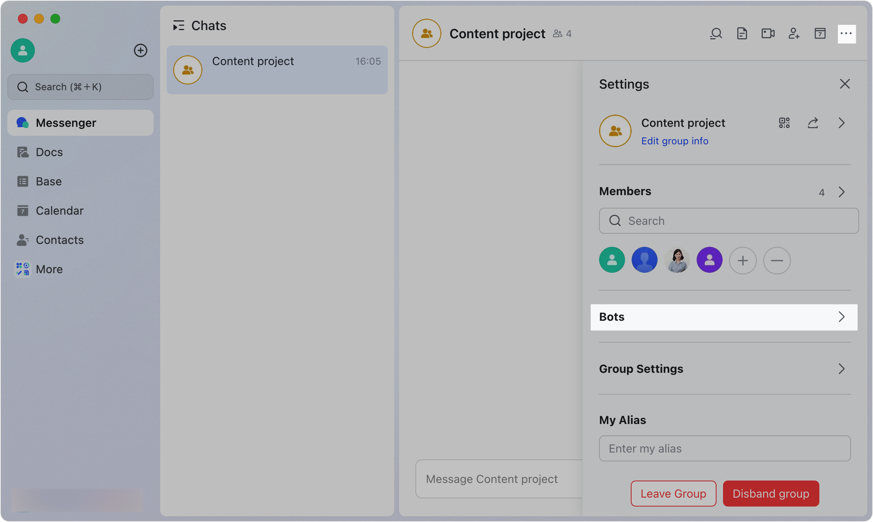Expand the Members list showing 4 people
873x522 pixels.
841,191
